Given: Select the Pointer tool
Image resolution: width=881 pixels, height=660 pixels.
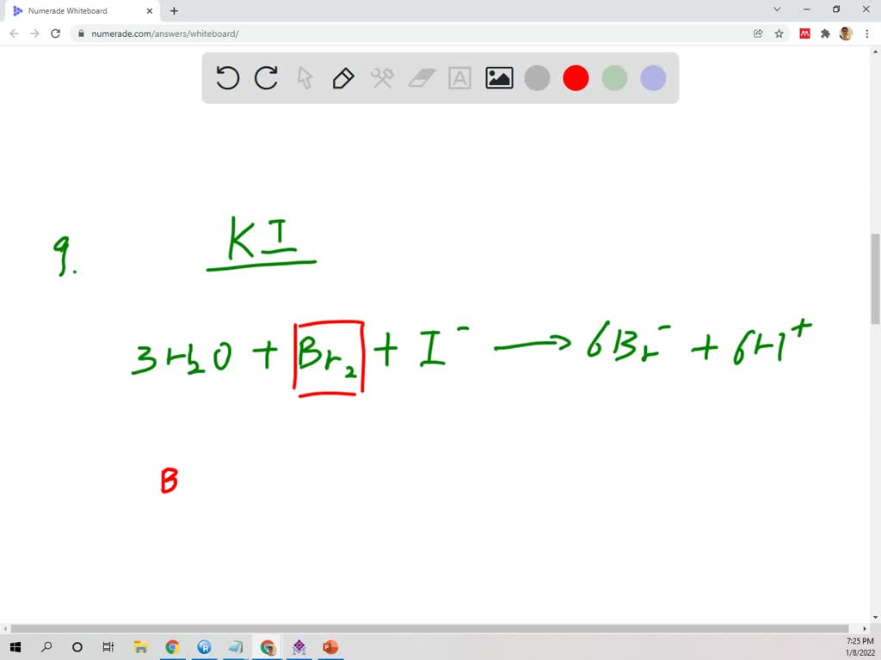Looking at the screenshot, I should pyautogui.click(x=305, y=78).
